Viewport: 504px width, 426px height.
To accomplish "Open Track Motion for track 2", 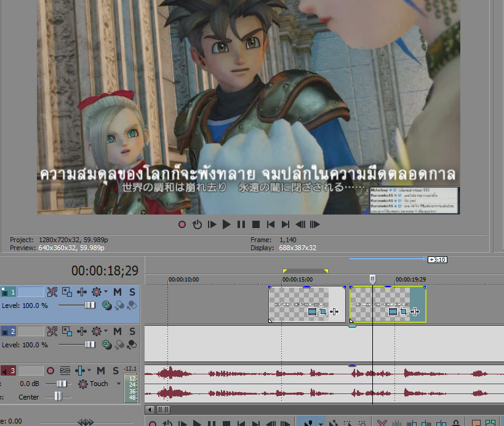I will coord(67,331).
